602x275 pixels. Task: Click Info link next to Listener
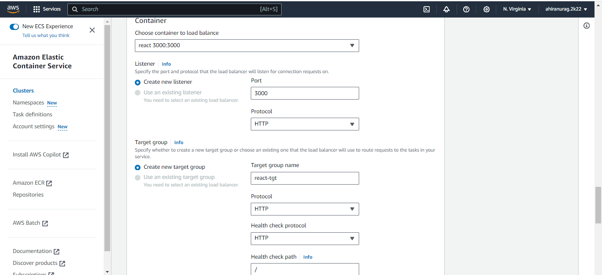pos(166,64)
